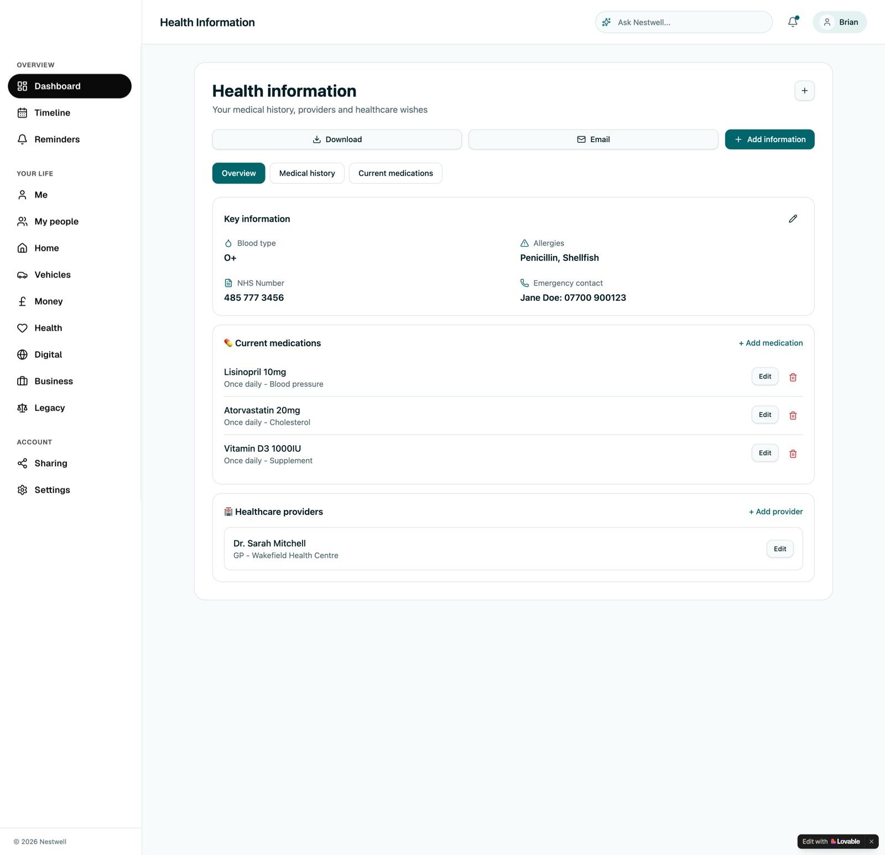Click the Download button
Image resolution: width=885 pixels, height=855 pixels.
tap(337, 139)
